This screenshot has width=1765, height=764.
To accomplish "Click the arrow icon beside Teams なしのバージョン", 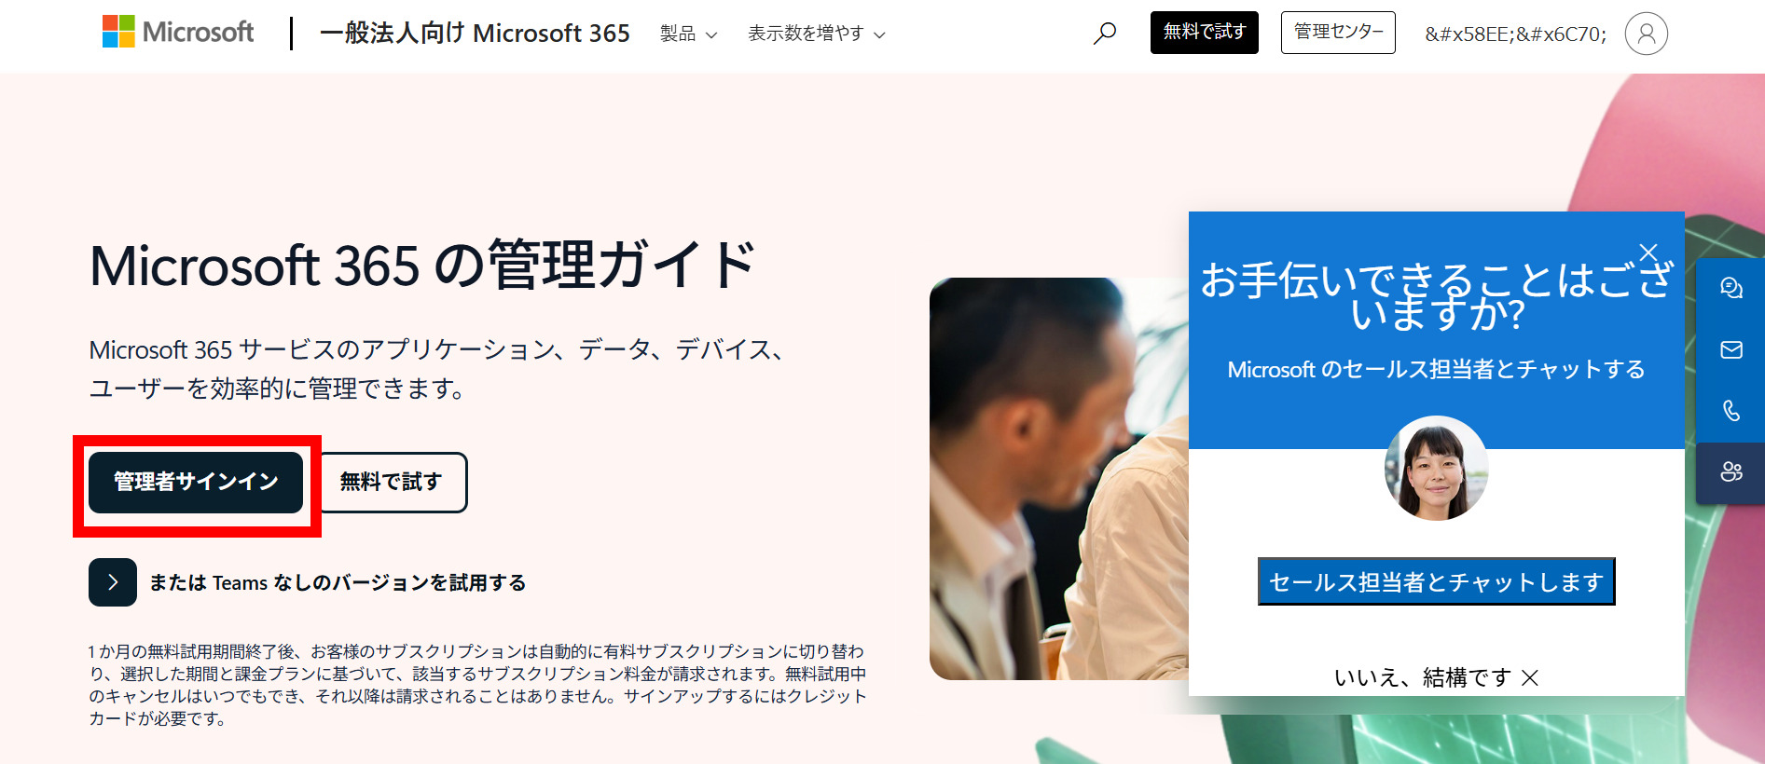I will tap(113, 582).
